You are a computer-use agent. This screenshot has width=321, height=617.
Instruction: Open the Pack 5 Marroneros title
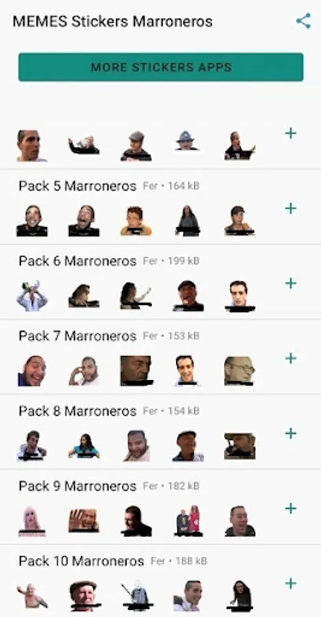point(77,186)
